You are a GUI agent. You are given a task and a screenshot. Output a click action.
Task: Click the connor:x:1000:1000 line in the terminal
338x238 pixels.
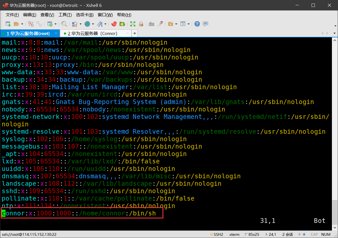point(79,213)
